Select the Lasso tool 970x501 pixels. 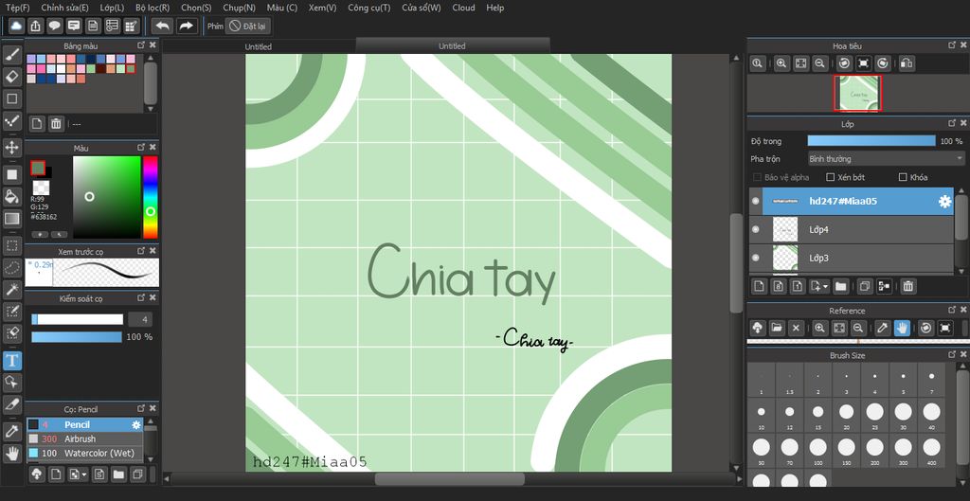(x=11, y=266)
